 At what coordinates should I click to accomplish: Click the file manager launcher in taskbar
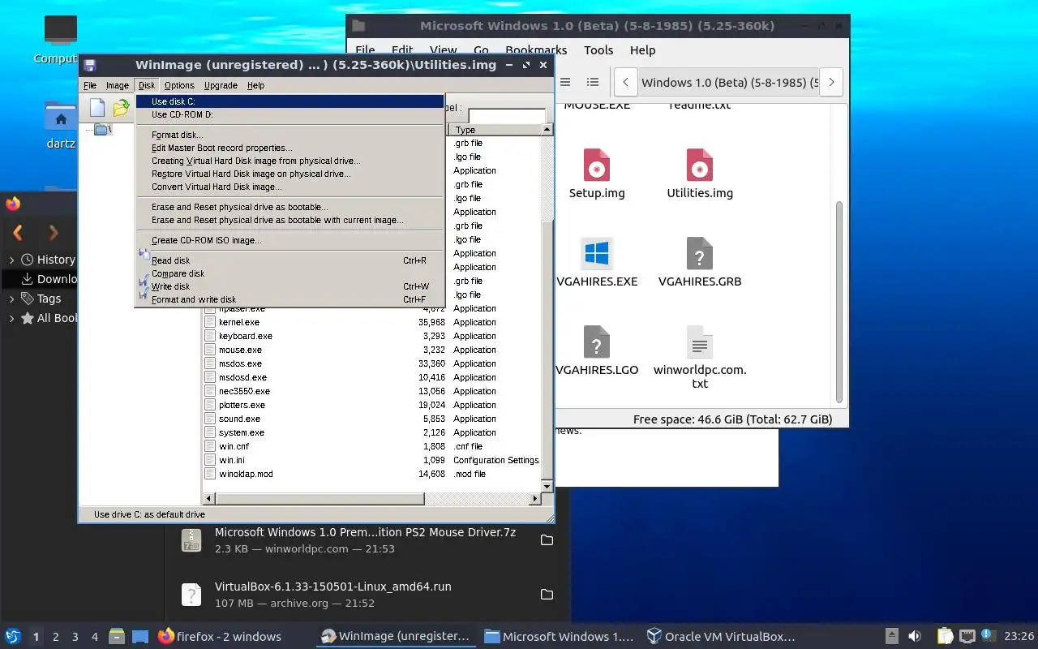click(x=117, y=637)
